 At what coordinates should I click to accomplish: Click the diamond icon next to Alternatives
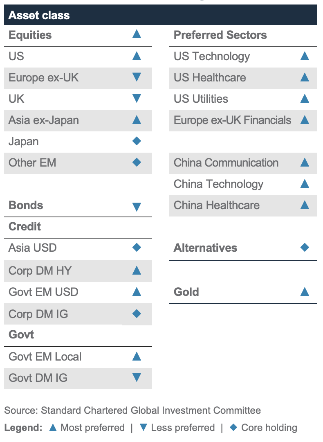[x=304, y=247]
